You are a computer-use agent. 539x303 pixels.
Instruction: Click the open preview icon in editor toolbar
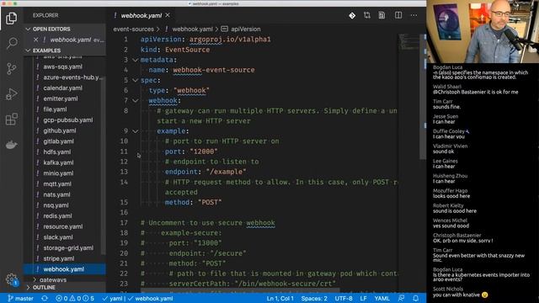coord(382,15)
